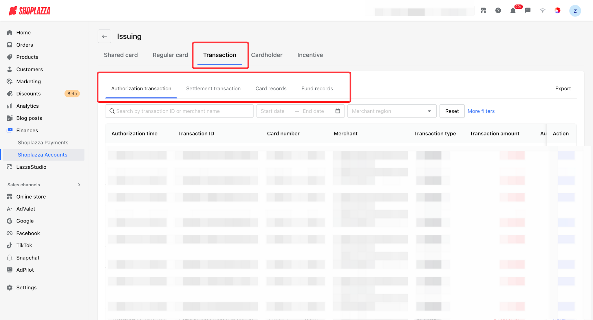Click the Orders icon in sidebar
The width and height of the screenshot is (593, 320).
point(10,45)
